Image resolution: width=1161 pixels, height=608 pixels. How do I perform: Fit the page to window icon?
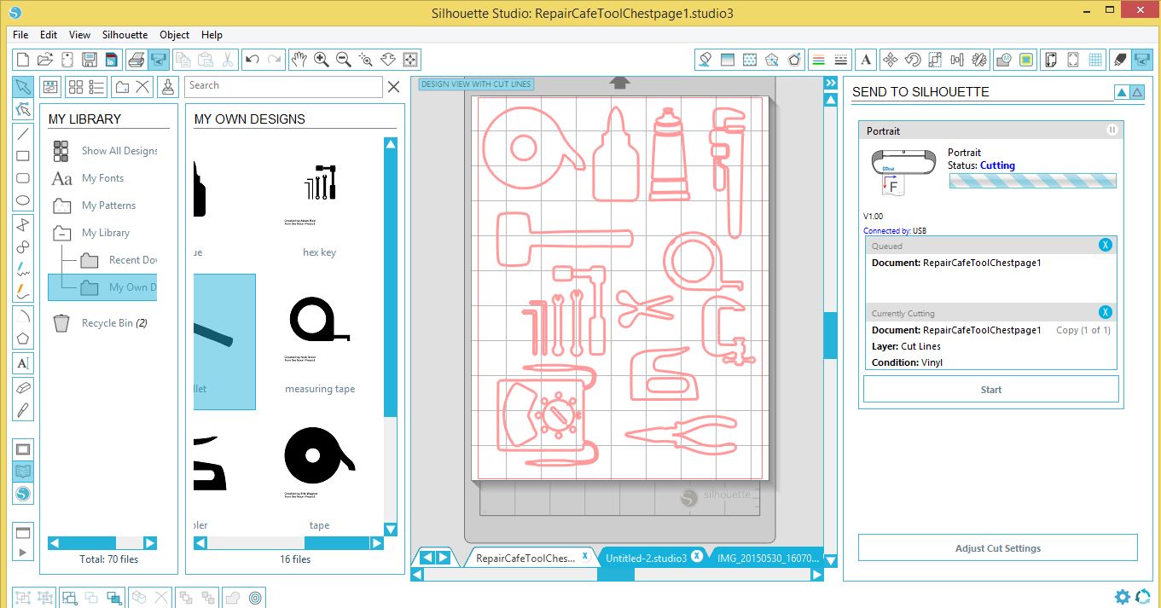410,60
